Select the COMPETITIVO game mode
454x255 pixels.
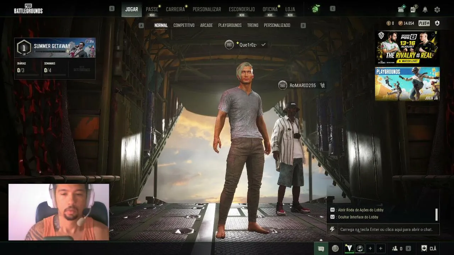(x=184, y=25)
